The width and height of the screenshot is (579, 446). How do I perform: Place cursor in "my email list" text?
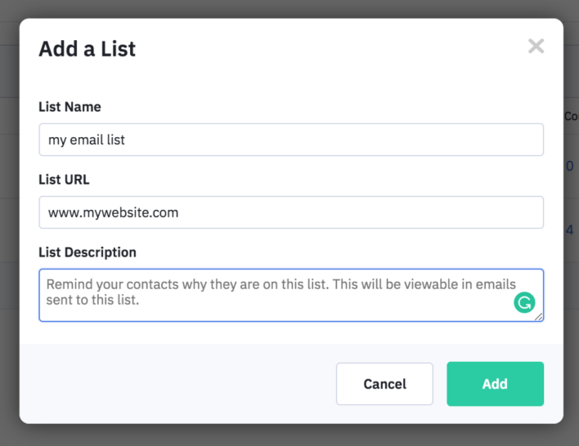tap(87, 140)
